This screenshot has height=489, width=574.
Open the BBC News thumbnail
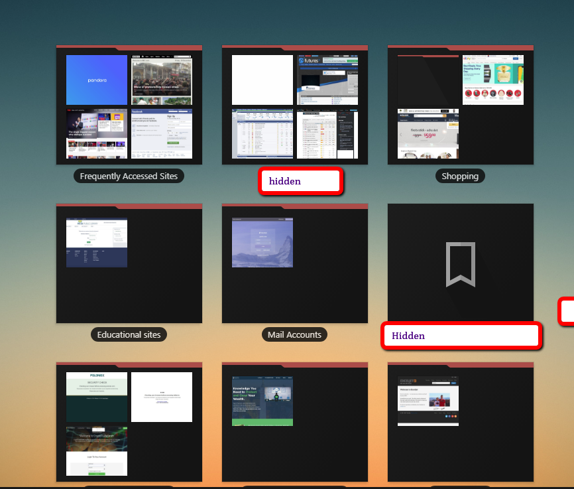point(161,80)
